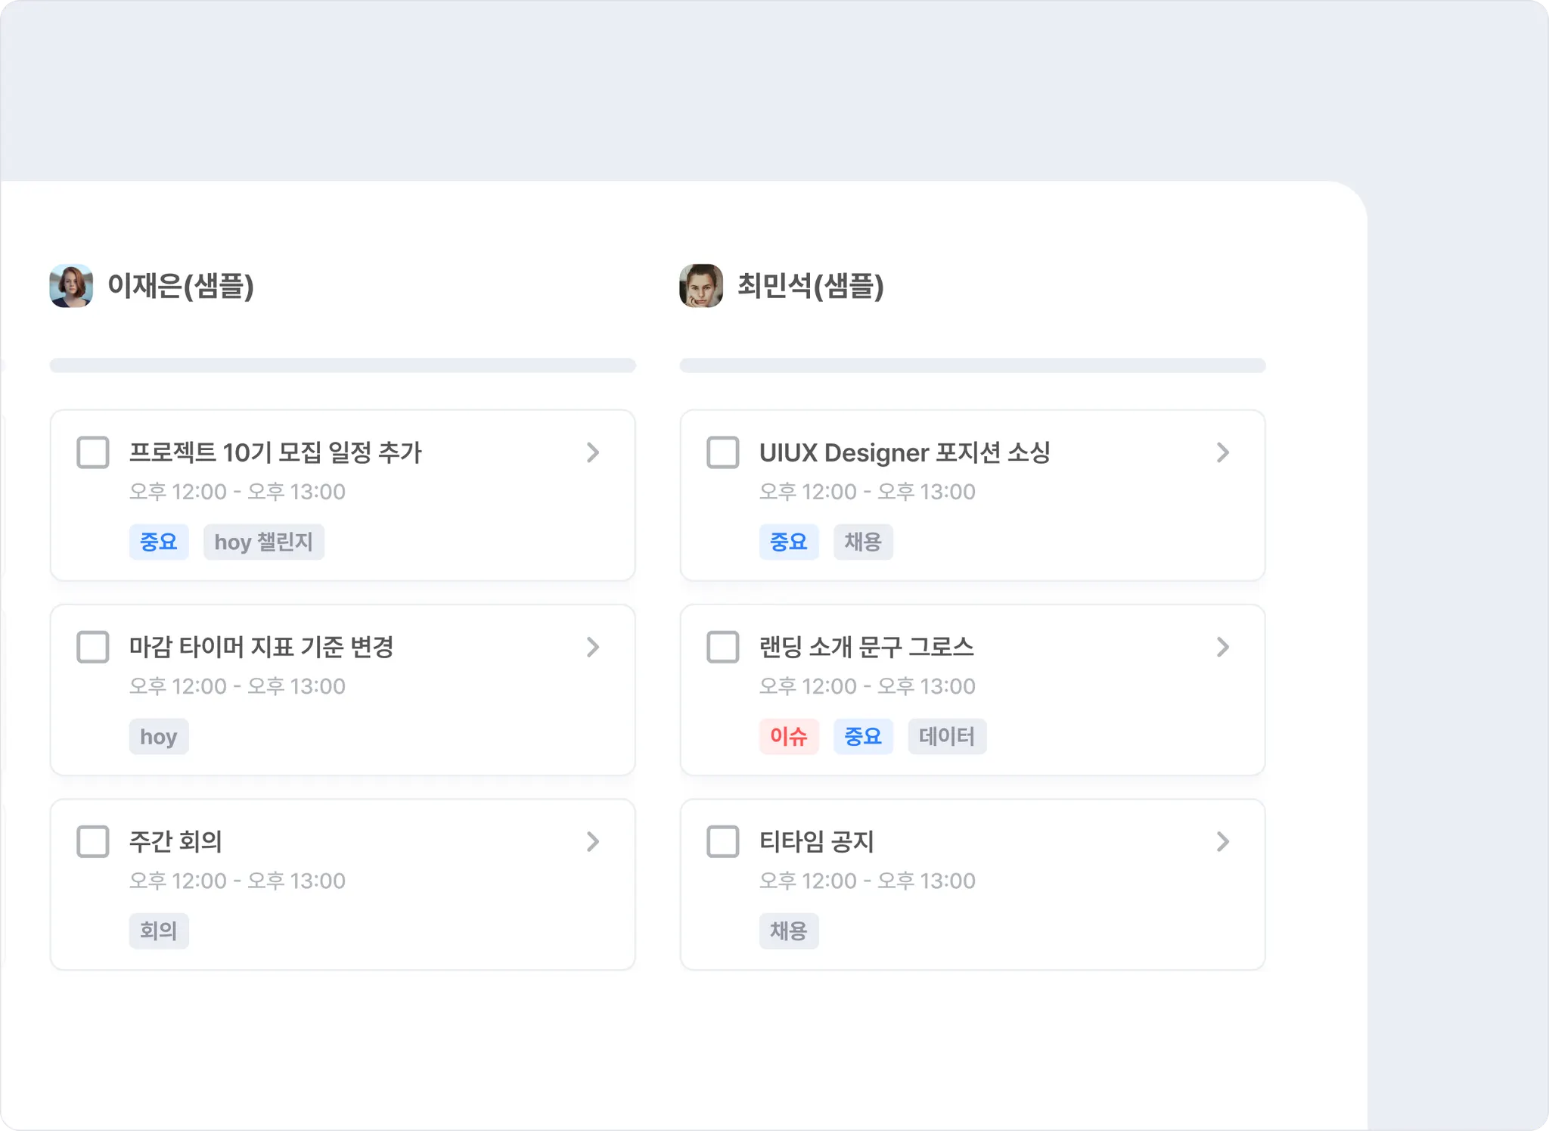This screenshot has width=1549, height=1131.
Task: Tick the UIUX Designer 포지션 소싱 checkbox
Action: coord(723,452)
